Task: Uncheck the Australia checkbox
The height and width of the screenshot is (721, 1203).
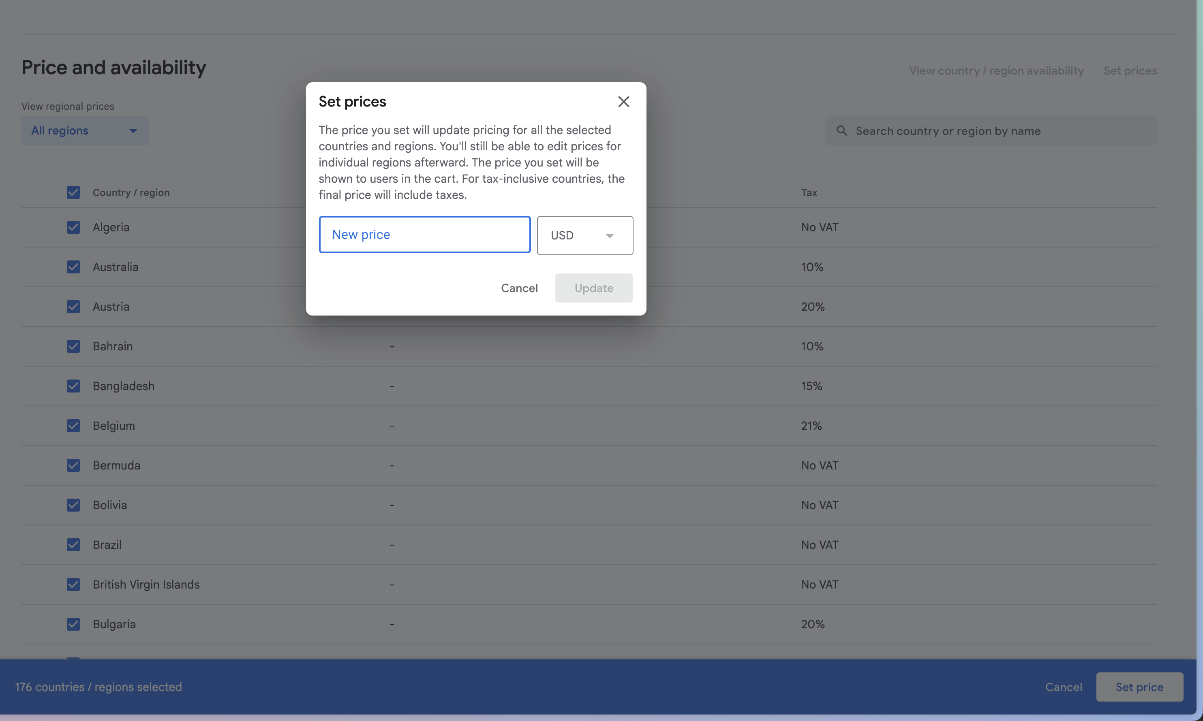Action: (73, 267)
